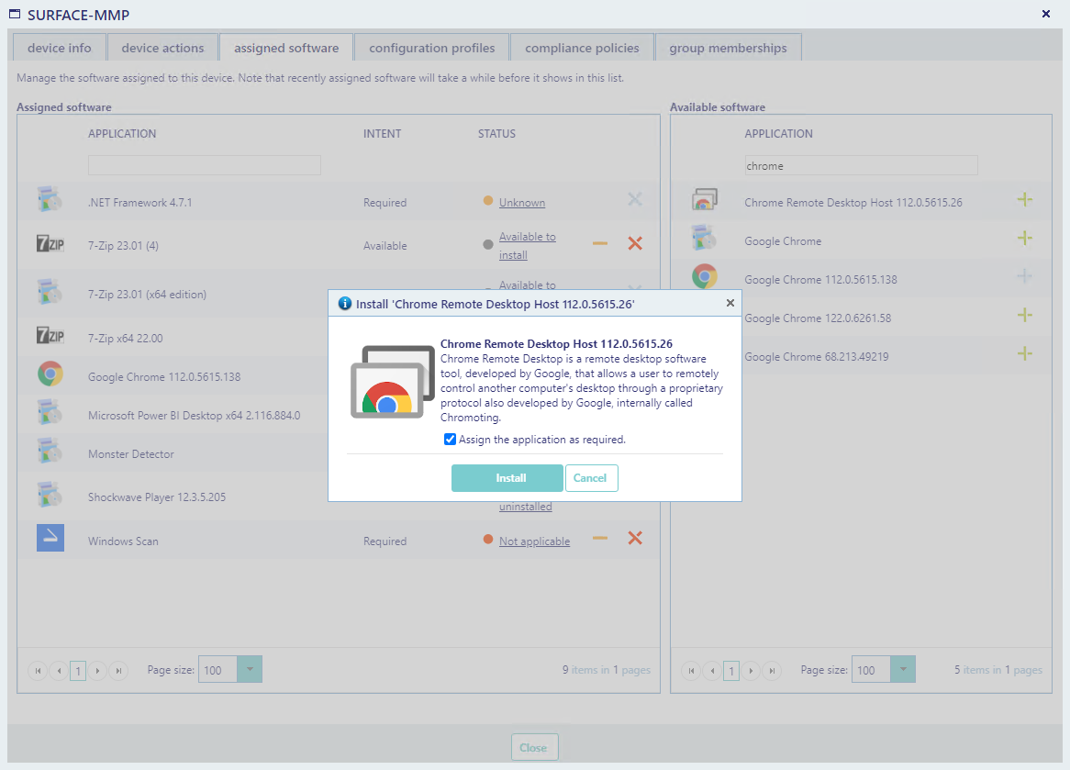
Task: Click red X icon for 7-Zip 23.01 (4)
Action: pyautogui.click(x=634, y=243)
